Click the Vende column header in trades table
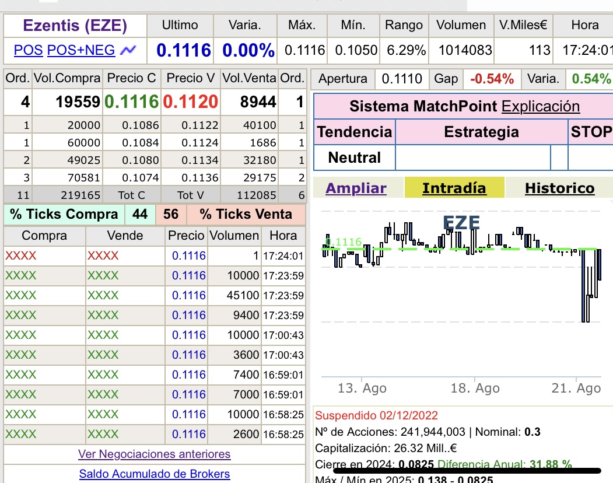The height and width of the screenshot is (483, 613). point(125,236)
